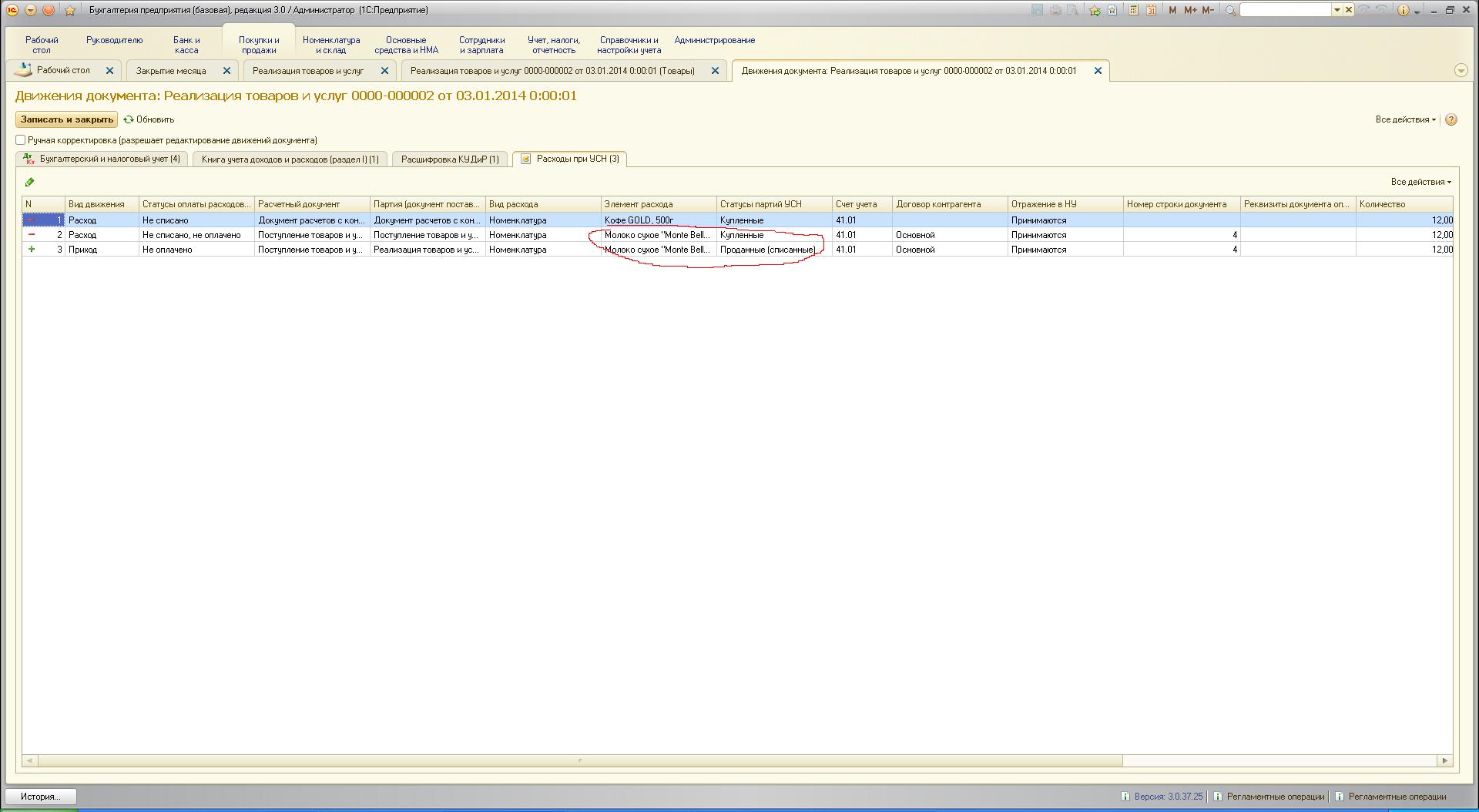1479x812 pixels.
Task: Click the M+ memory add icon
Action: [x=1190, y=10]
